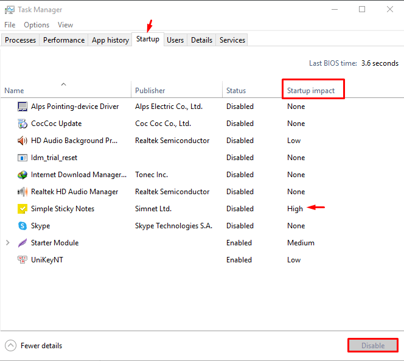Open the File menu
The width and height of the screenshot is (404, 361).
10,25
